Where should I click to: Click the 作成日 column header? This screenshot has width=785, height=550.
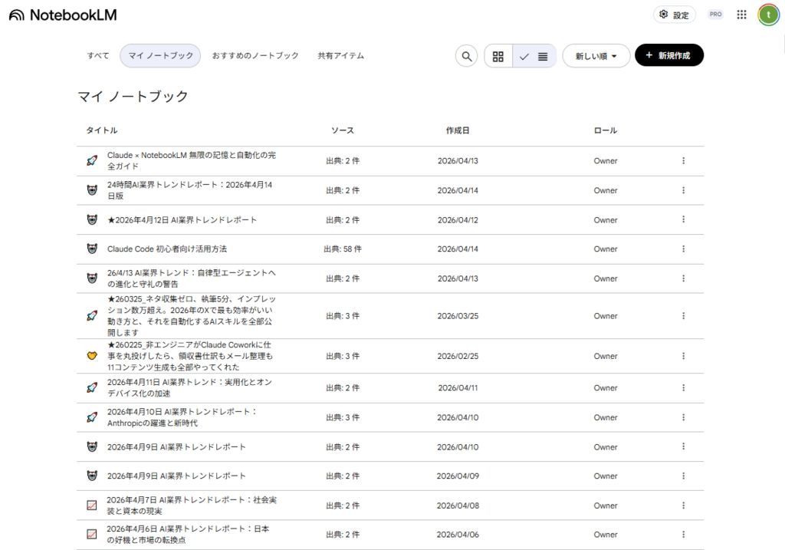458,130
